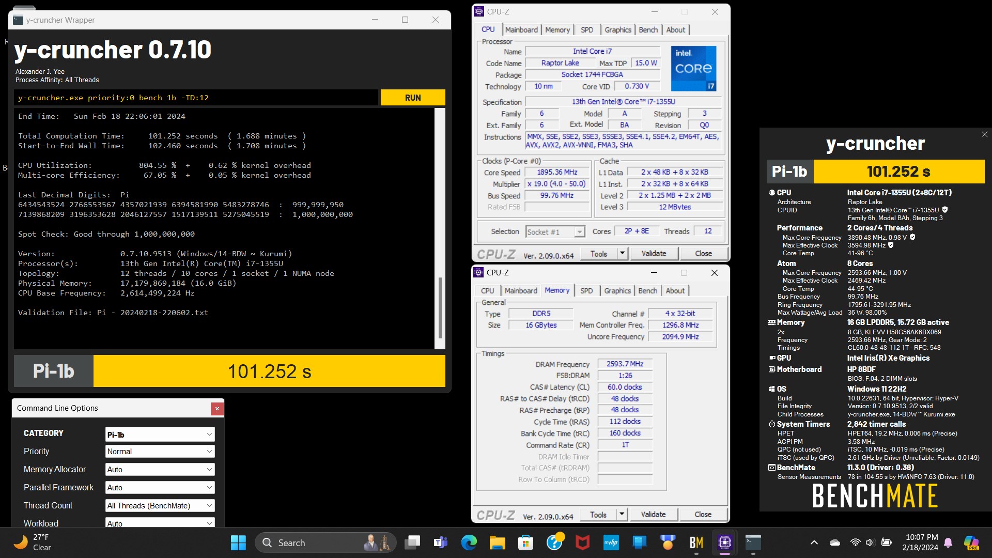Open Copilot preview icon in taskbar corner
The image size is (992, 558).
(x=971, y=542)
